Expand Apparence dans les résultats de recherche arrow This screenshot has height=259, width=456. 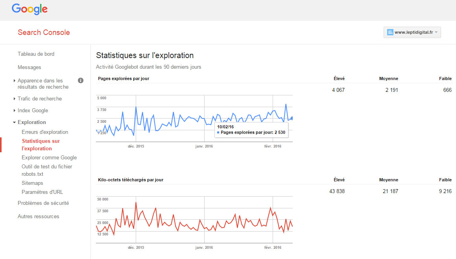[x=14, y=80]
